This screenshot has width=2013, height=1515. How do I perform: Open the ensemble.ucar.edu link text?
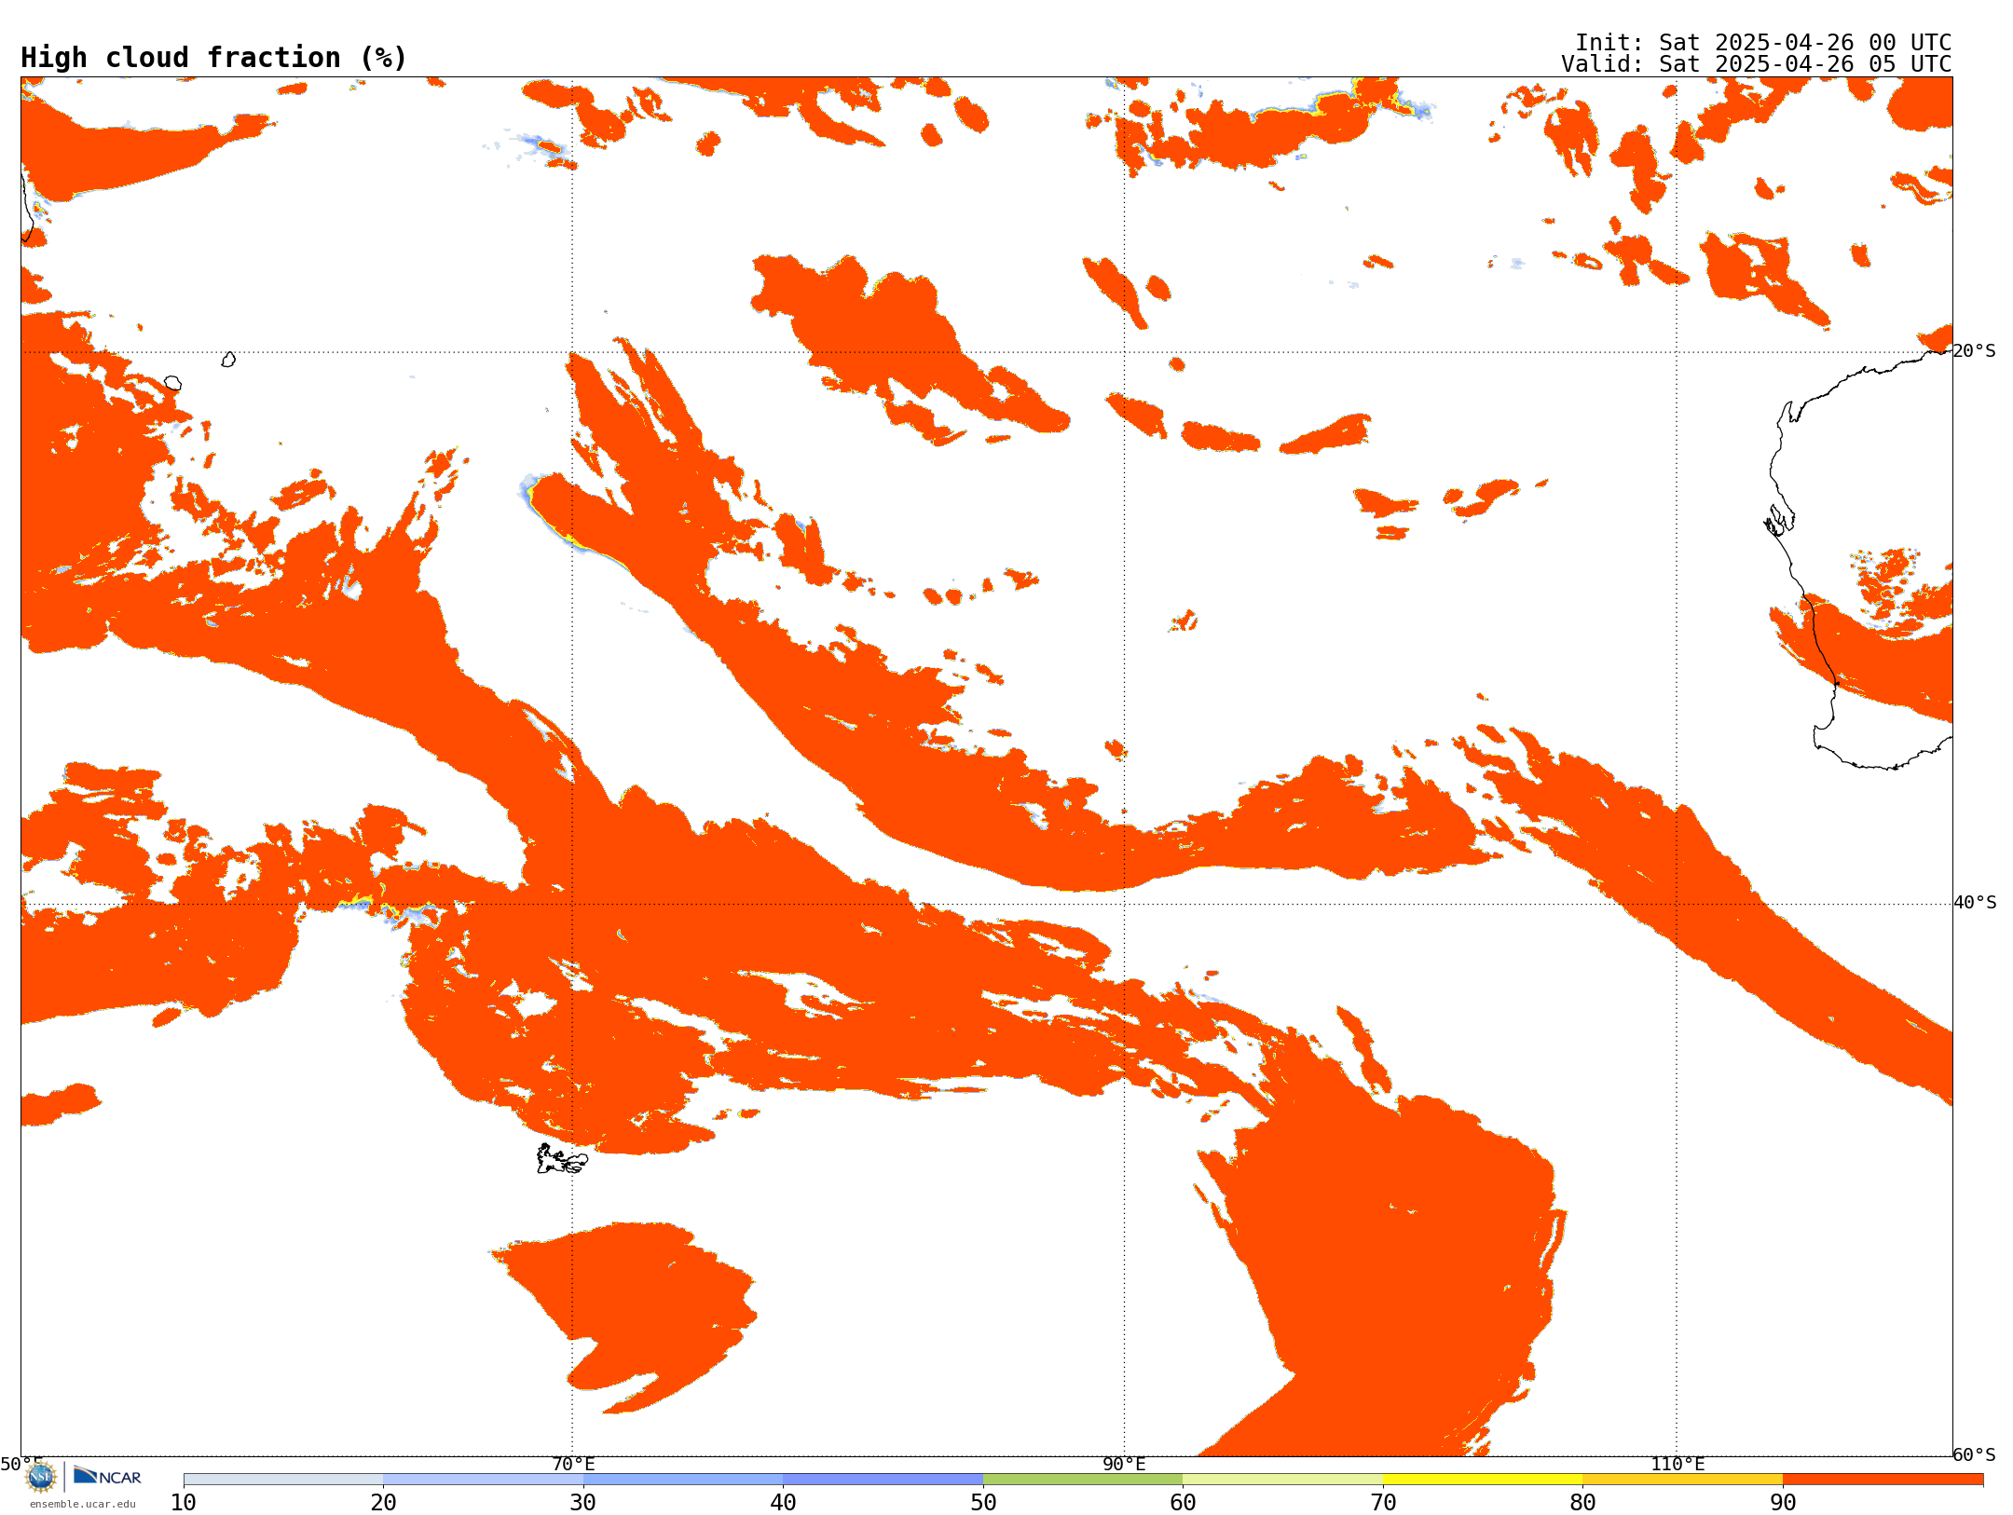tap(83, 1504)
